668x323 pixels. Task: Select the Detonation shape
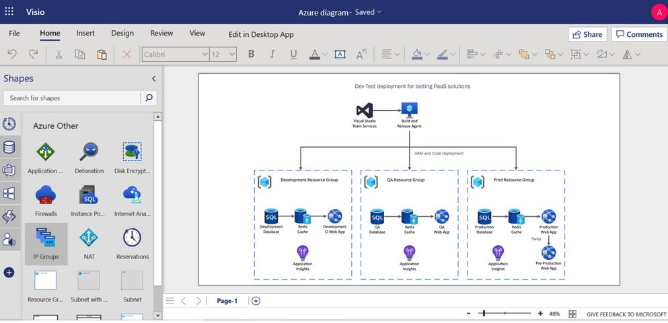coord(89,158)
